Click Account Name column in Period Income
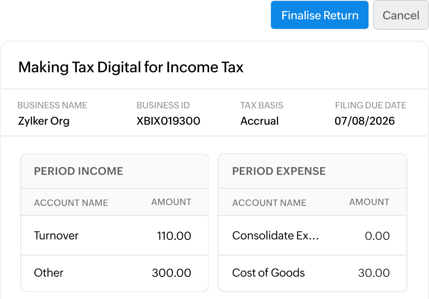429x299 pixels. pyautogui.click(x=71, y=203)
